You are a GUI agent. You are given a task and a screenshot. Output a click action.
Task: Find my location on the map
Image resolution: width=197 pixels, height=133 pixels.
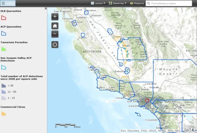(55, 45)
